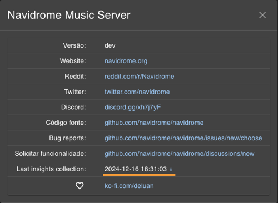Click the 'Discord:' row label
Image resolution: width=278 pixels, height=203 pixels.
pyautogui.click(x=73, y=107)
